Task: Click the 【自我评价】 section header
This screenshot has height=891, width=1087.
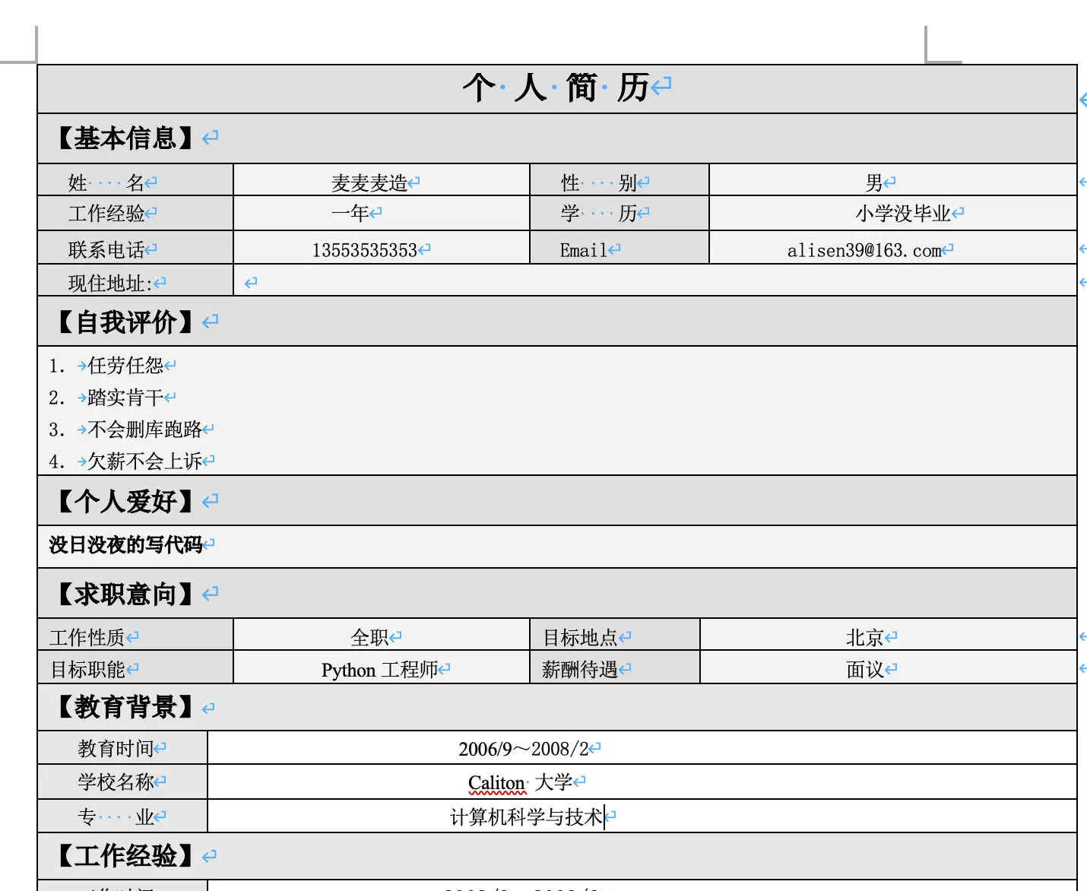Action: point(125,322)
